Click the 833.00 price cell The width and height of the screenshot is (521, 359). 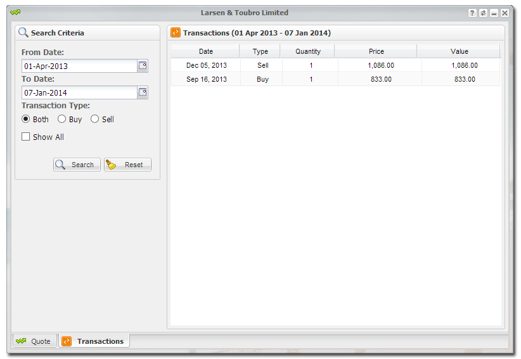point(380,79)
